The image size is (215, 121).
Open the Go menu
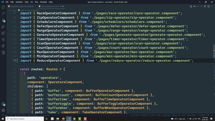point(32,2)
